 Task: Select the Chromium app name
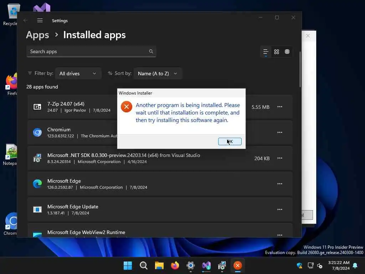click(x=59, y=130)
